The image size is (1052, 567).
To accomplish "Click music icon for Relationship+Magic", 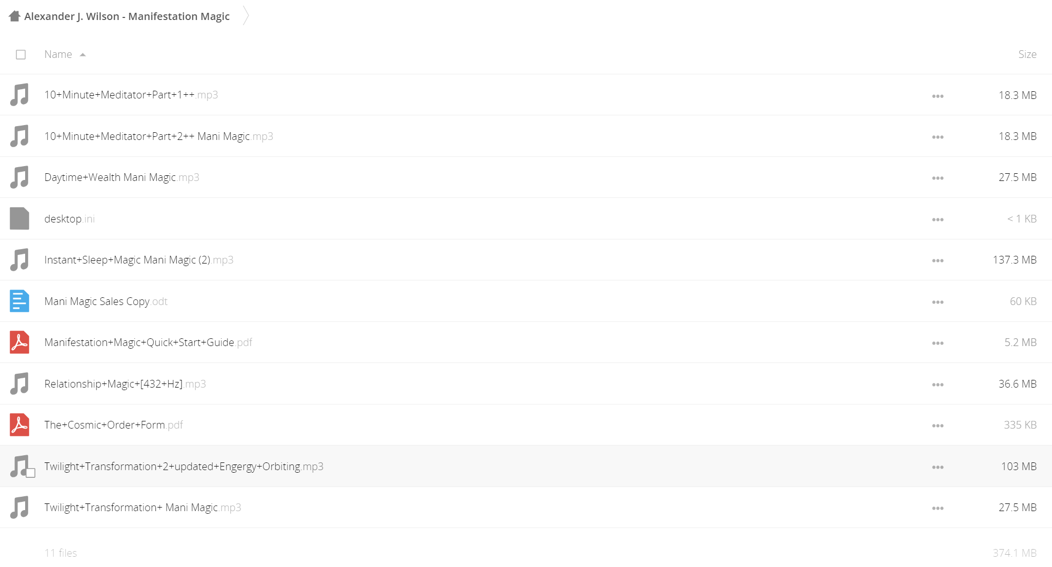I will point(19,383).
